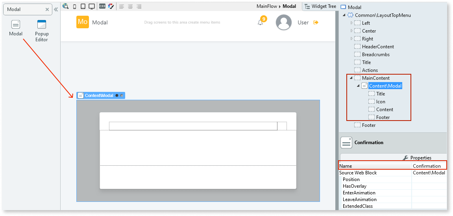
Task: Click the Confirmation modal icon in properties header
Action: [346, 143]
